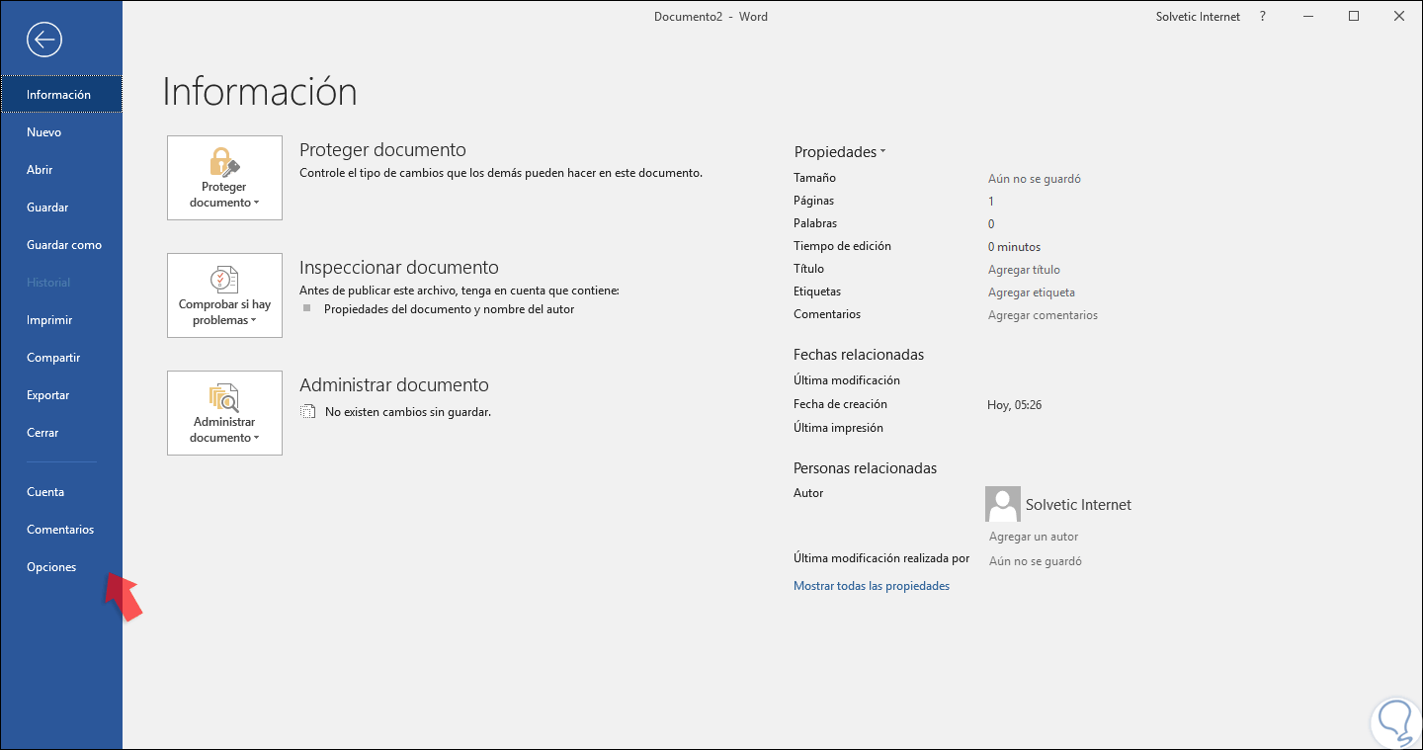This screenshot has height=750, width=1423.
Task: Select Cerrar in the sidebar
Action: [x=61, y=433]
